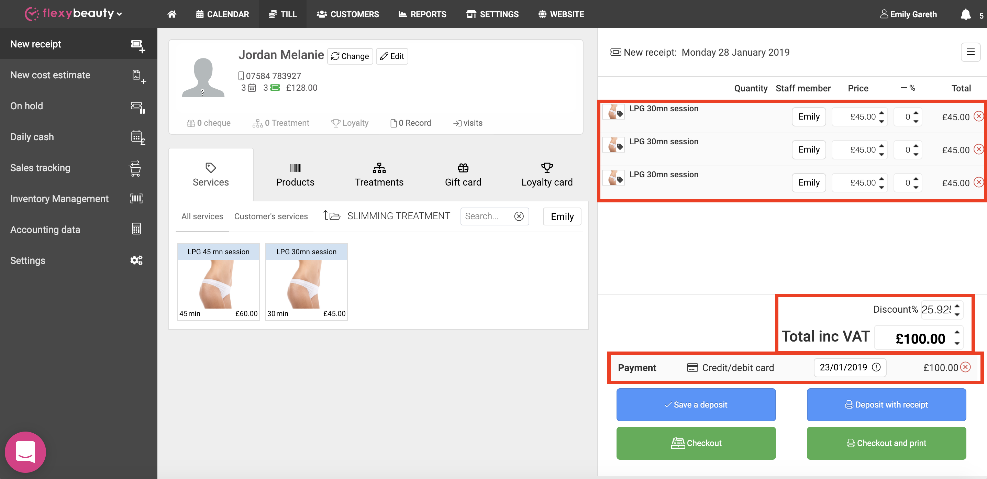Increase the overall Discount% value
The image size is (987, 479).
click(x=957, y=305)
